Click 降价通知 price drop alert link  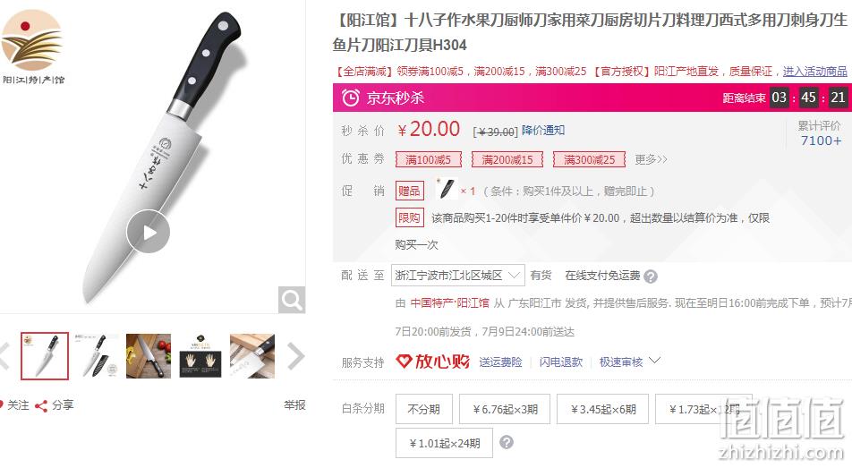click(x=543, y=131)
